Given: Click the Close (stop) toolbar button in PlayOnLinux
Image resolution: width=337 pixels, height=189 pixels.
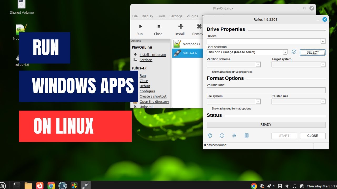Looking at the screenshot, I should (x=158, y=29).
